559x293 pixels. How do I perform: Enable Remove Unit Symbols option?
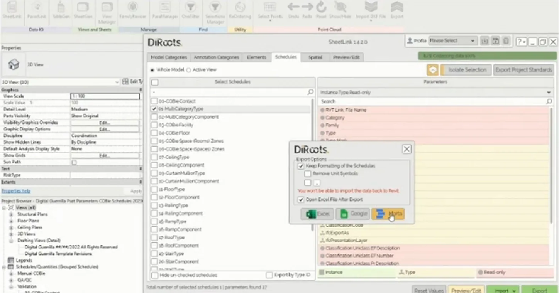[308, 174]
